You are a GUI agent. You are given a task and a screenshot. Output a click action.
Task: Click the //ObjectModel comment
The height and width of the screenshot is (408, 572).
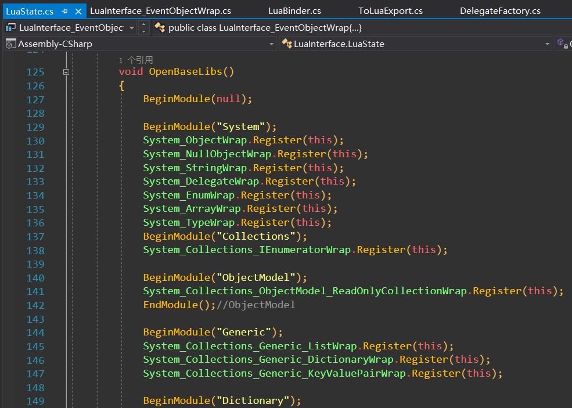point(256,305)
